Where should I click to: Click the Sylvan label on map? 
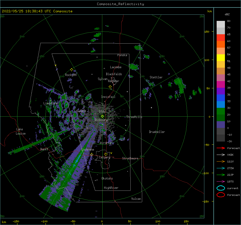(103, 79)
